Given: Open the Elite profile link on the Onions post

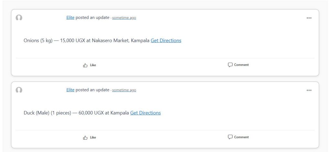Looking at the screenshot, I should [70, 17].
